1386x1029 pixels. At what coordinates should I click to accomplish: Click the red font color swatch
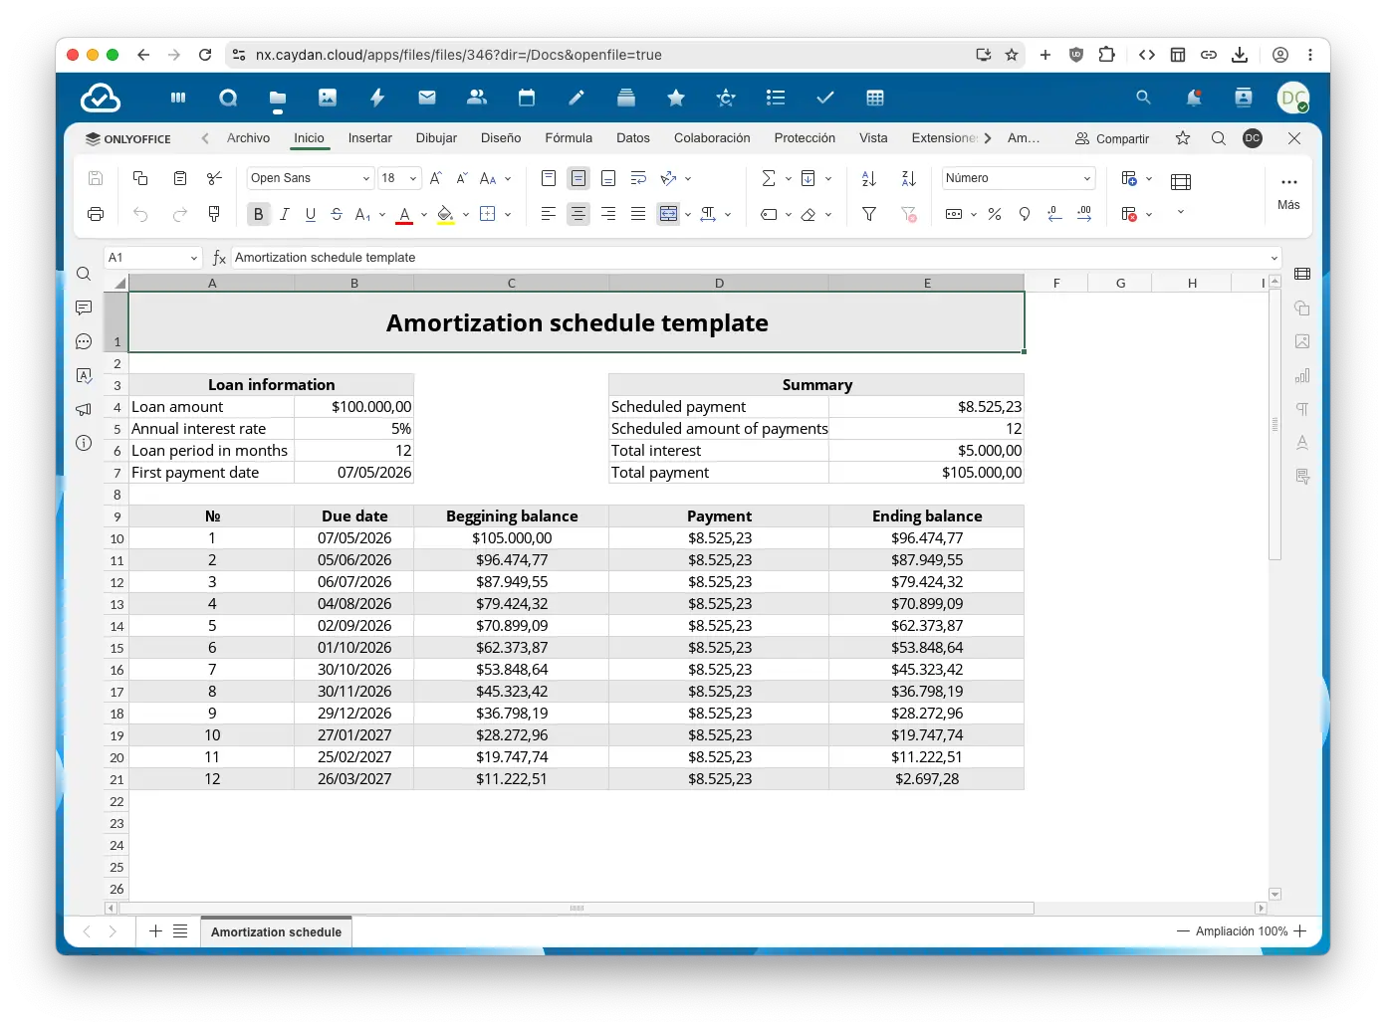(404, 214)
